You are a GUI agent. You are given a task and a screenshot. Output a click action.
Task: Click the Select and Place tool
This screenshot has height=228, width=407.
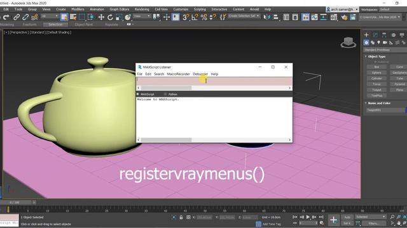coord(128,17)
